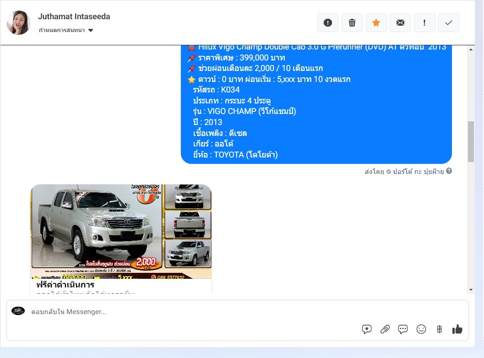Click the ปี : 2013 text
The height and width of the screenshot is (358, 484).
pos(207,122)
